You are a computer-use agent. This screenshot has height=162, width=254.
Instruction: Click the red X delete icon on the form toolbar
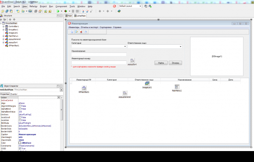(81, 32)
